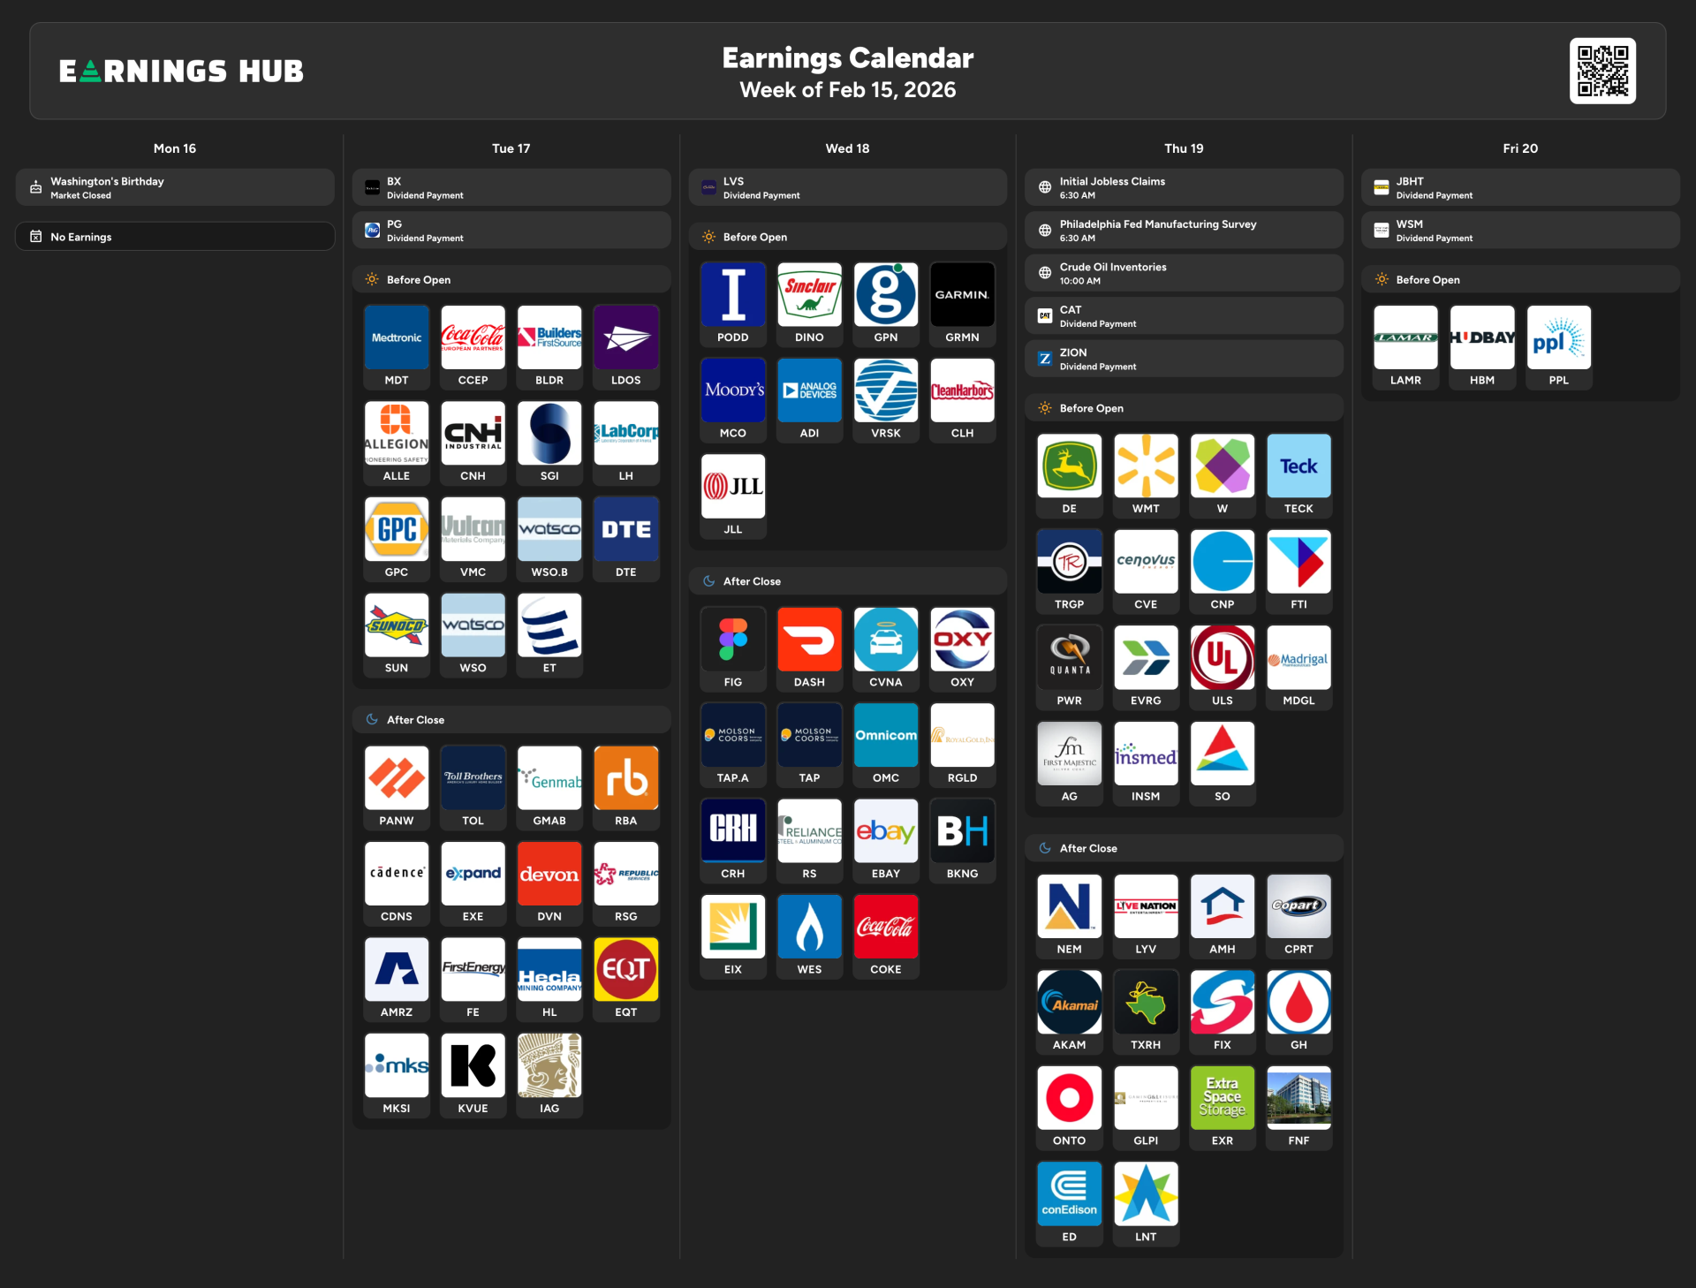Select the PPL logo tile on Friday

(x=1558, y=337)
